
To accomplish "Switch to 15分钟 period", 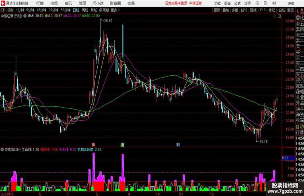I will coord(41,10).
